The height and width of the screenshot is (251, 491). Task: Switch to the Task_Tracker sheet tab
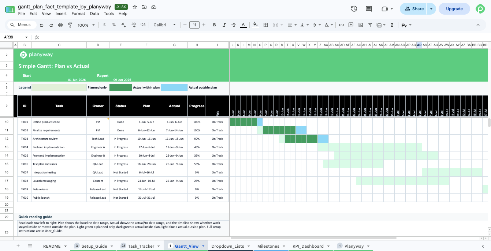click(x=141, y=246)
